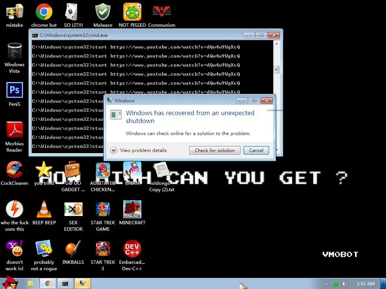The image size is (386, 289).
Task: Launch the 'CockCleaner' icon
Action: pyautogui.click(x=15, y=173)
